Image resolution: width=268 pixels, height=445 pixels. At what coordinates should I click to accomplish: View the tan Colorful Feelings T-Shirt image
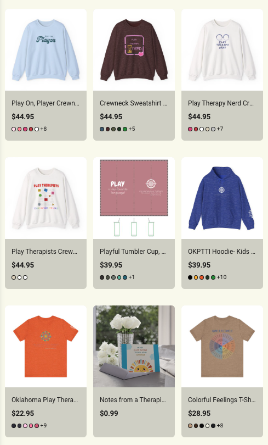pos(222,347)
